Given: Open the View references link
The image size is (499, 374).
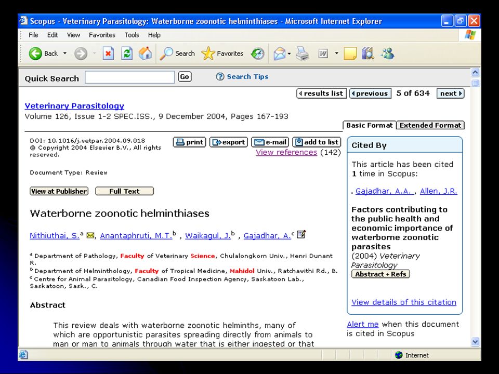Looking at the screenshot, I should [x=286, y=152].
